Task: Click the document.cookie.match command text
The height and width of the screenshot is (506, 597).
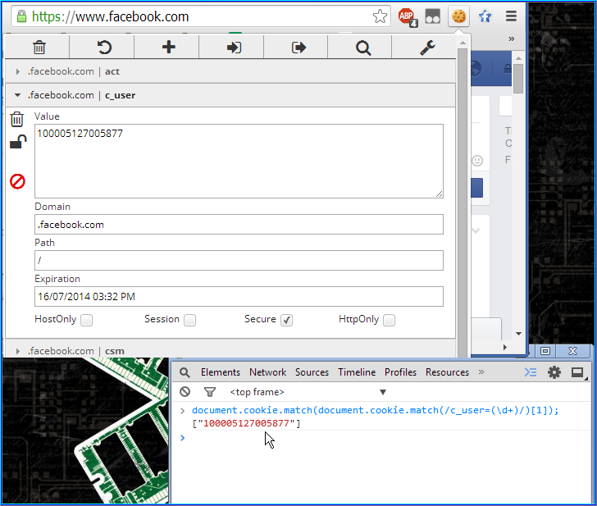Action: (x=375, y=410)
